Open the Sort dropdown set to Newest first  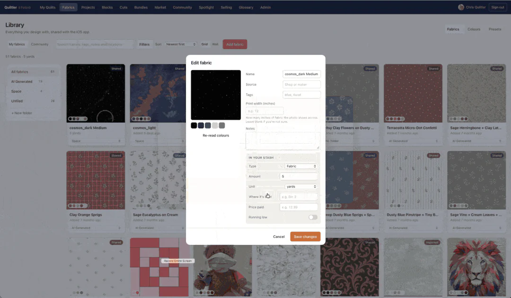[181, 44]
